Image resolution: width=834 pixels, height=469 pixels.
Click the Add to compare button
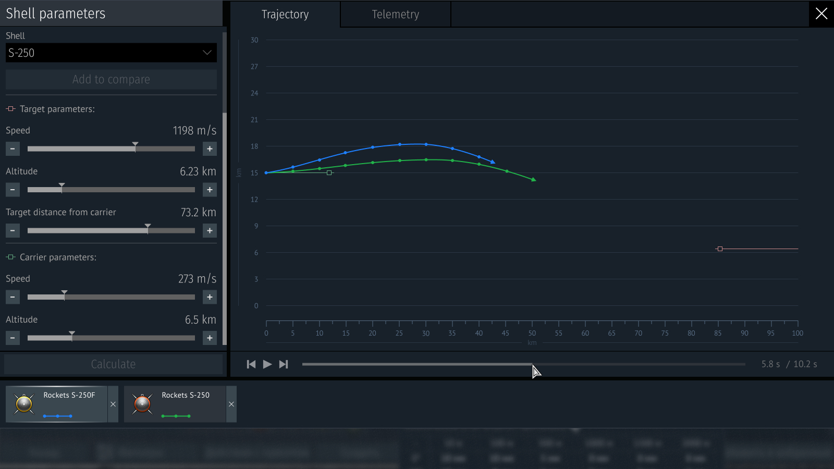coord(111,79)
